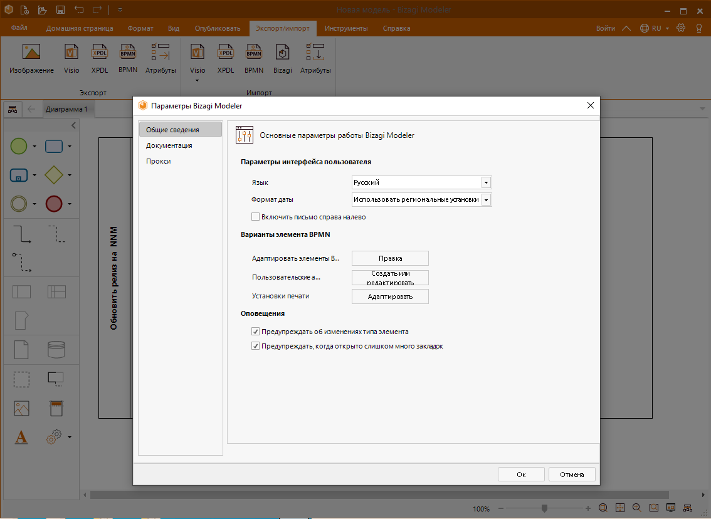Click BPMN in the Import group

(253, 58)
